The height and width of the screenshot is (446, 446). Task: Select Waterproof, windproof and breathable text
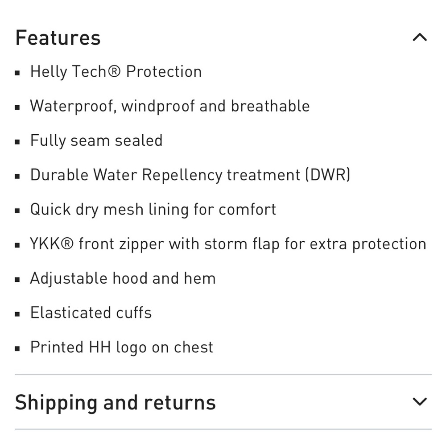coord(169,106)
